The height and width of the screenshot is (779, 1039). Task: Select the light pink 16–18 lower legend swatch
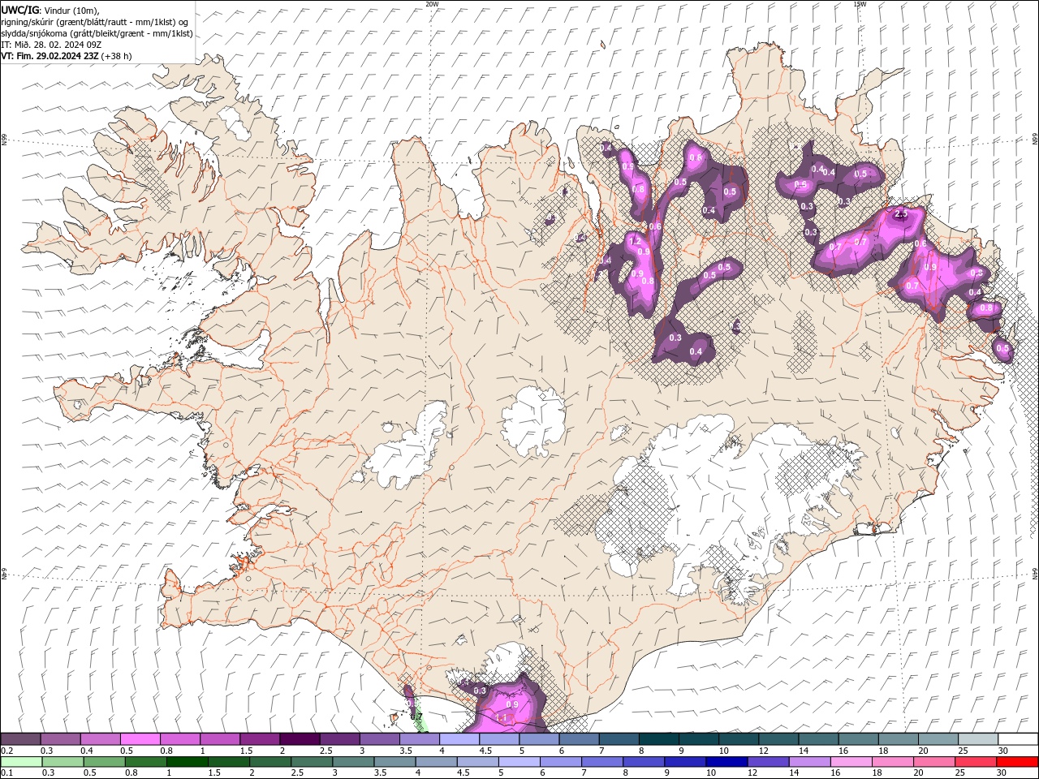pyautogui.click(x=851, y=762)
